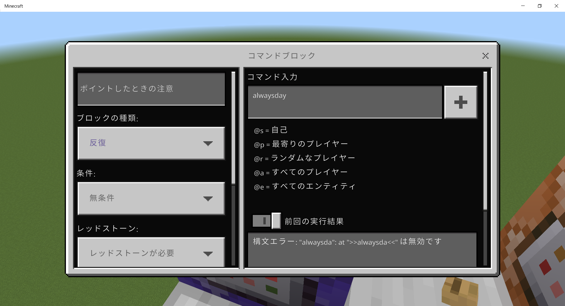
Task: Open the 条件 dropdown showing 無条件
Action: (x=151, y=199)
